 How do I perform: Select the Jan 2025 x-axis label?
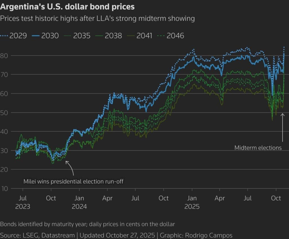192,202
